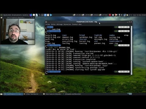Launch Firefox from the top panel
The height and width of the screenshot is (109, 146).
tap(31, 15)
